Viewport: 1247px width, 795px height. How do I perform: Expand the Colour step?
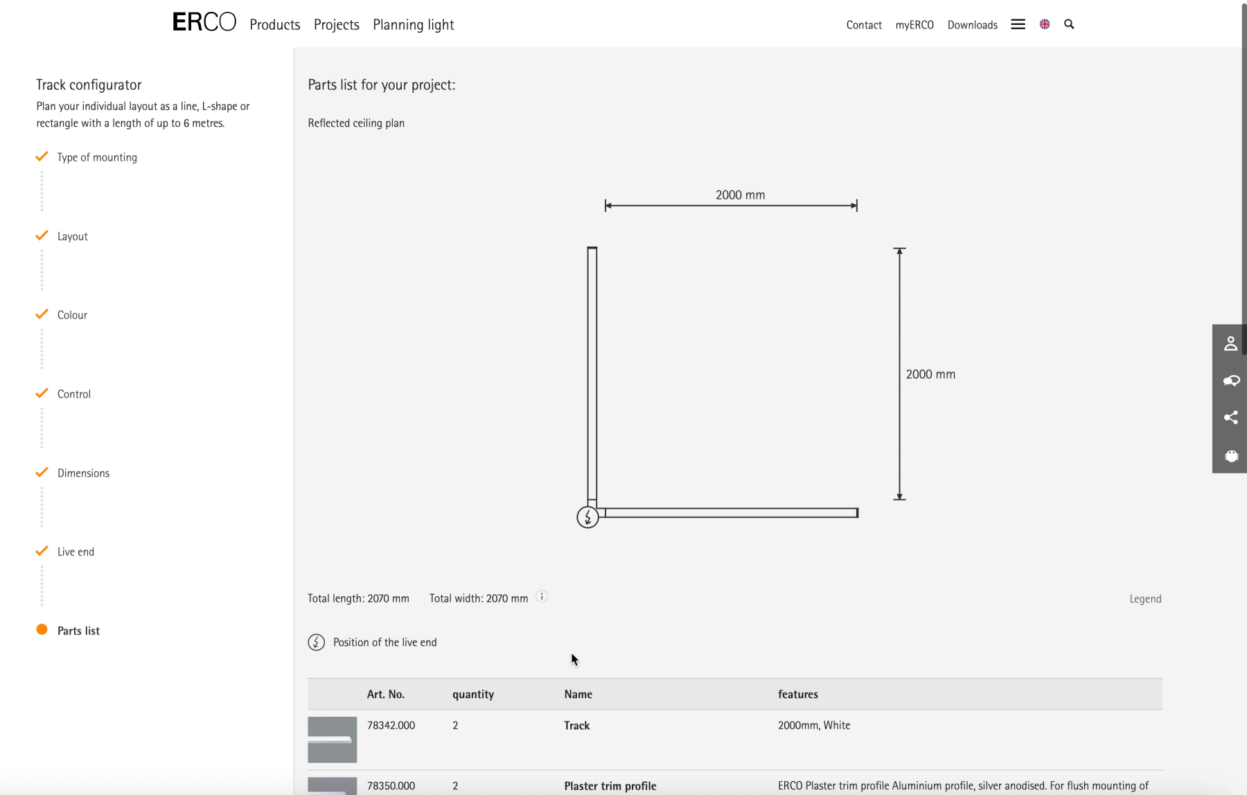pyautogui.click(x=72, y=315)
